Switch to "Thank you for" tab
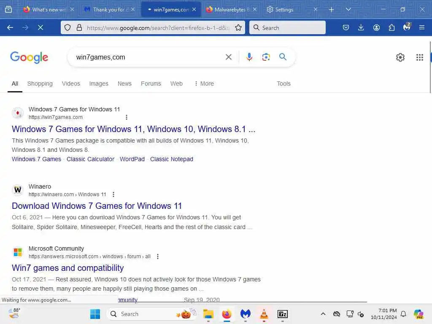This screenshot has width=432, height=324. [110, 9]
